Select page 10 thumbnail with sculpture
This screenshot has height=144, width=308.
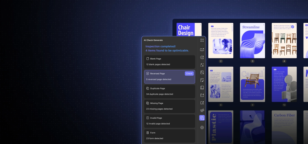click(x=284, y=84)
